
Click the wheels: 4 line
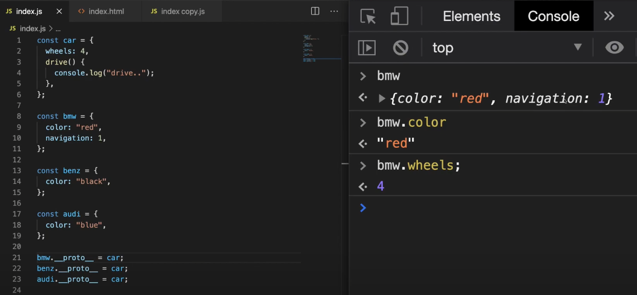coord(67,51)
